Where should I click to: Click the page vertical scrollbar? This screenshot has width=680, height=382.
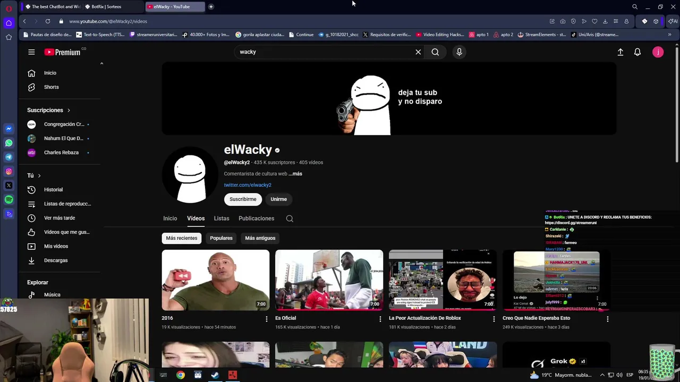pos(677,106)
